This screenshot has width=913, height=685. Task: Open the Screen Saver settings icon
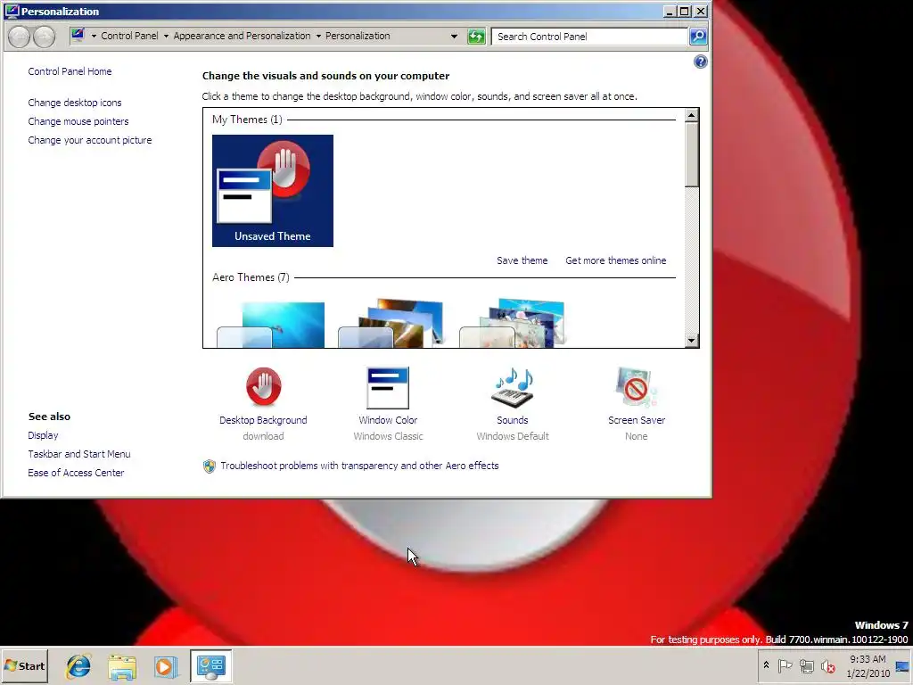636,386
